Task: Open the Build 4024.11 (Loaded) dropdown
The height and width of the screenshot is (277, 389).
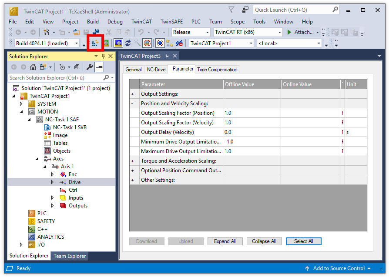Action: (77, 43)
